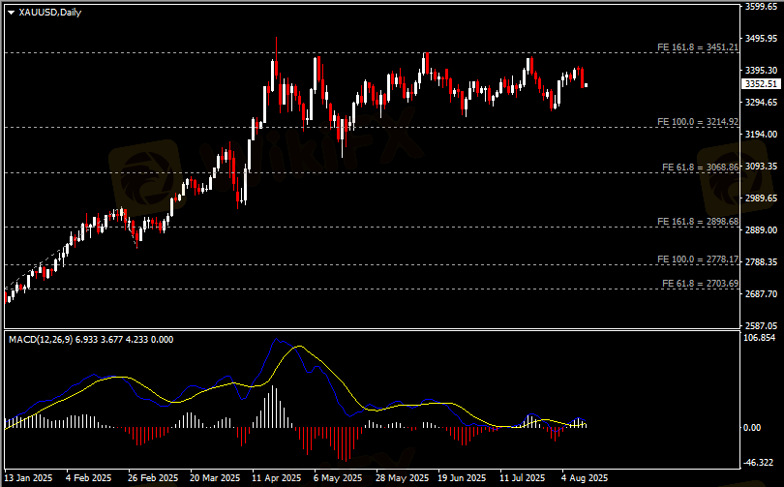Viewport: 784px width, 487px height.
Task: Select the FE 100.0 = 2778.17 label
Action: (697, 259)
